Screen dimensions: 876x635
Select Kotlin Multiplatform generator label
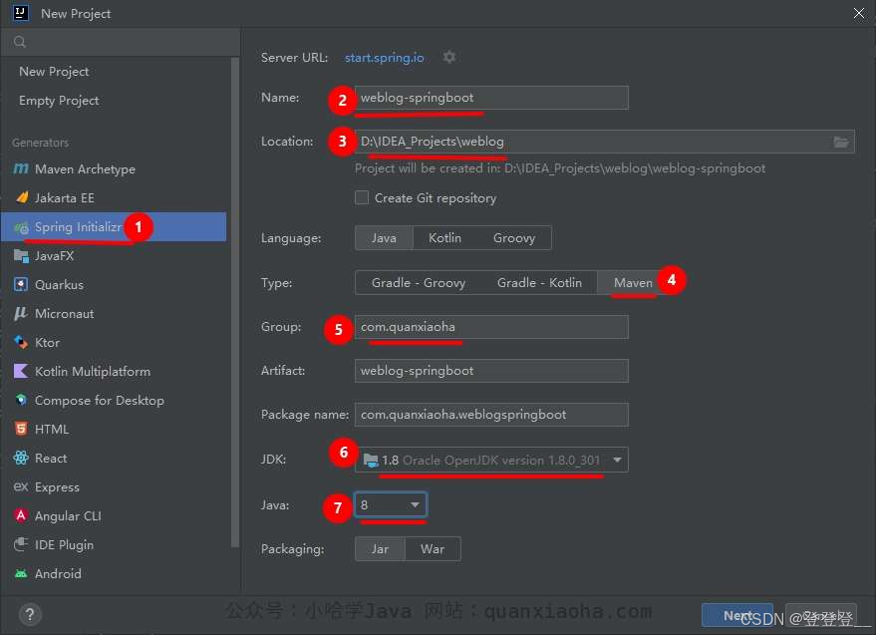[92, 371]
